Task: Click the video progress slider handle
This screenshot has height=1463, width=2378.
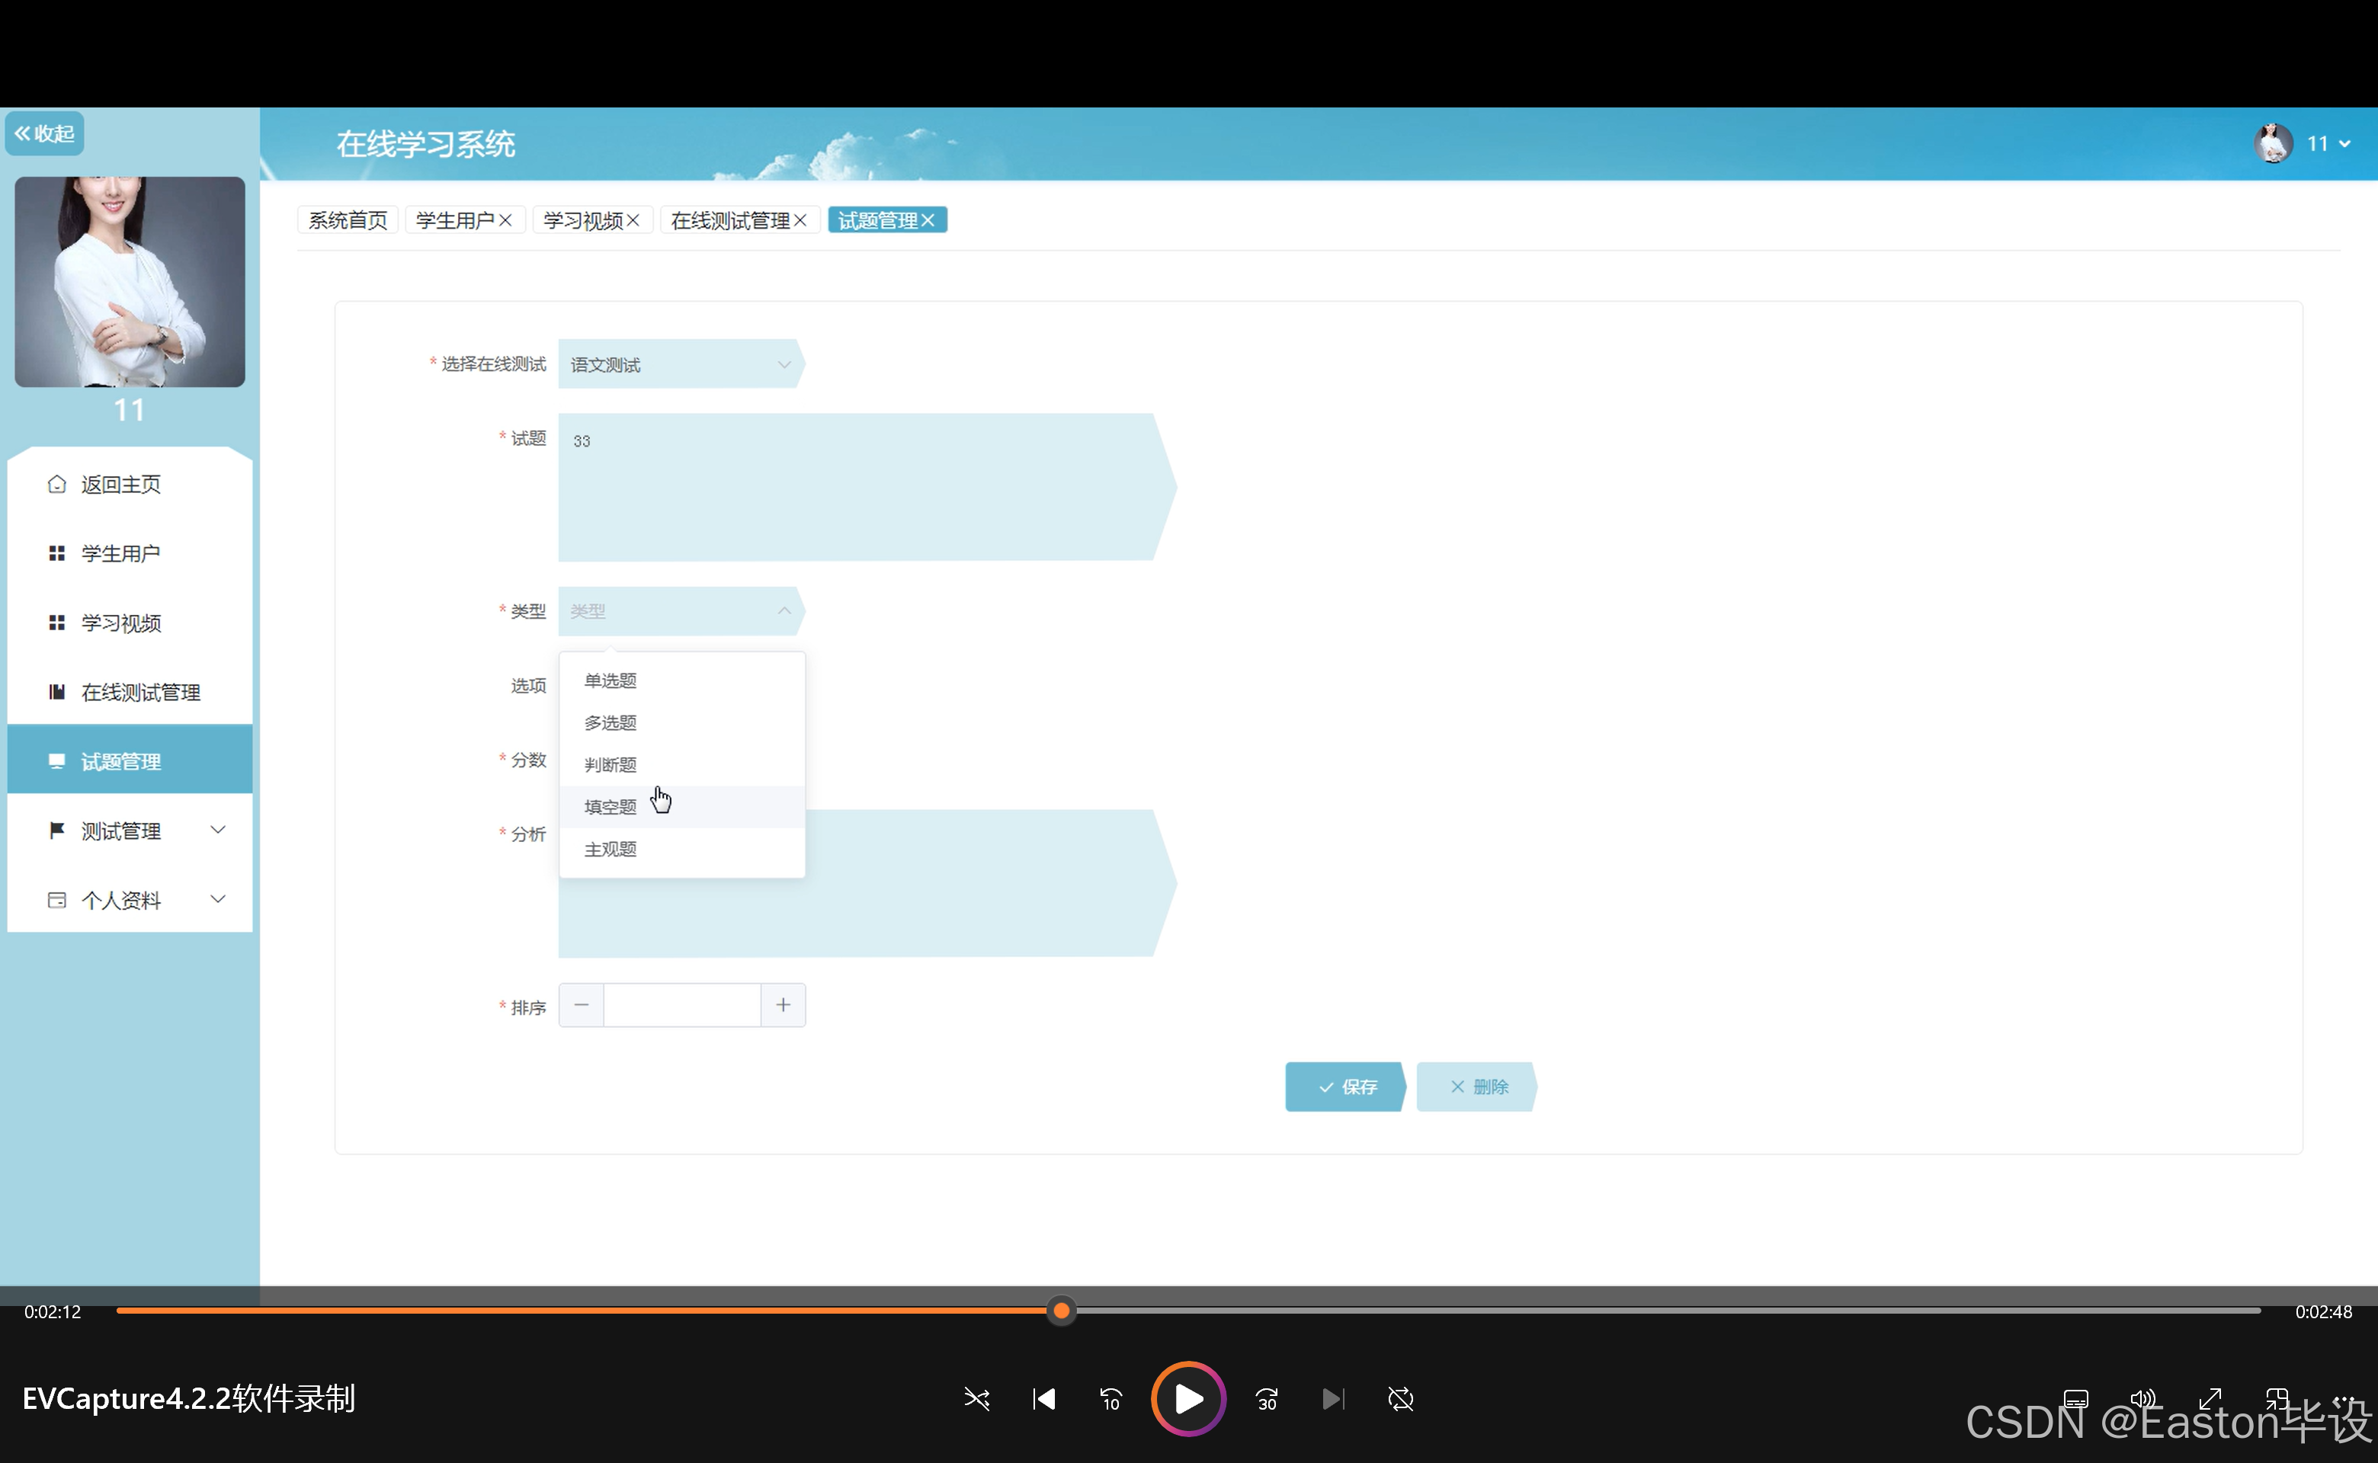Action: click(x=1062, y=1311)
